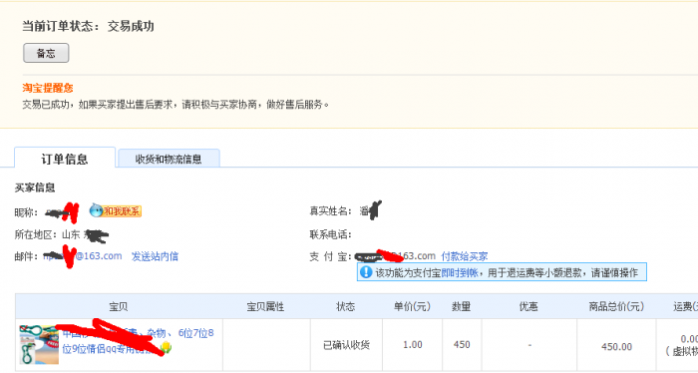Select the 商品总价(元) column header

pos(616,307)
